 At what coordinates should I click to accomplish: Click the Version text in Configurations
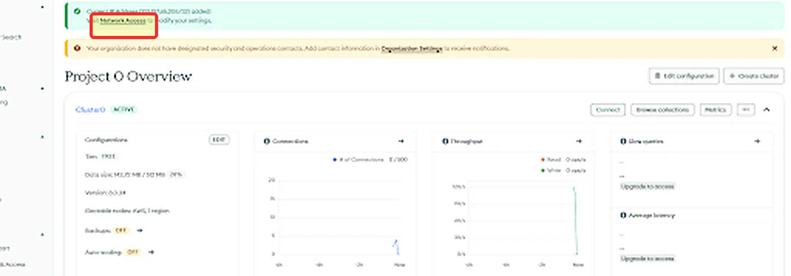[x=106, y=193]
